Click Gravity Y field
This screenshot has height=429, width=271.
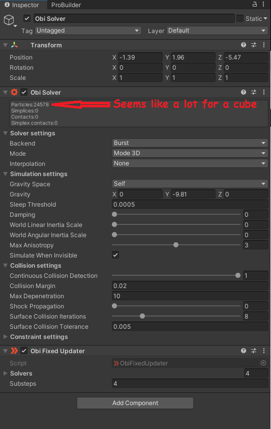[x=193, y=194]
